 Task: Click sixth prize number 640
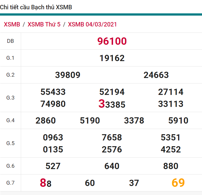click(112, 166)
